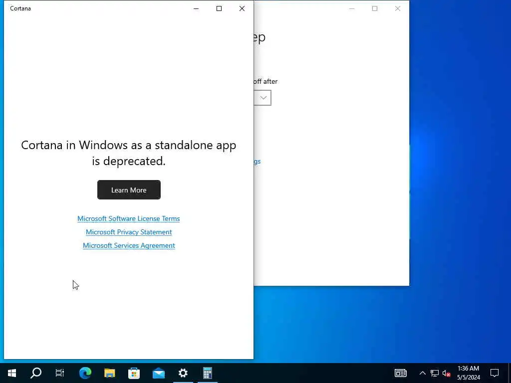Screen dimensions: 511x383
Task: Close the Settings window behind Cortana
Action: click(x=398, y=8)
